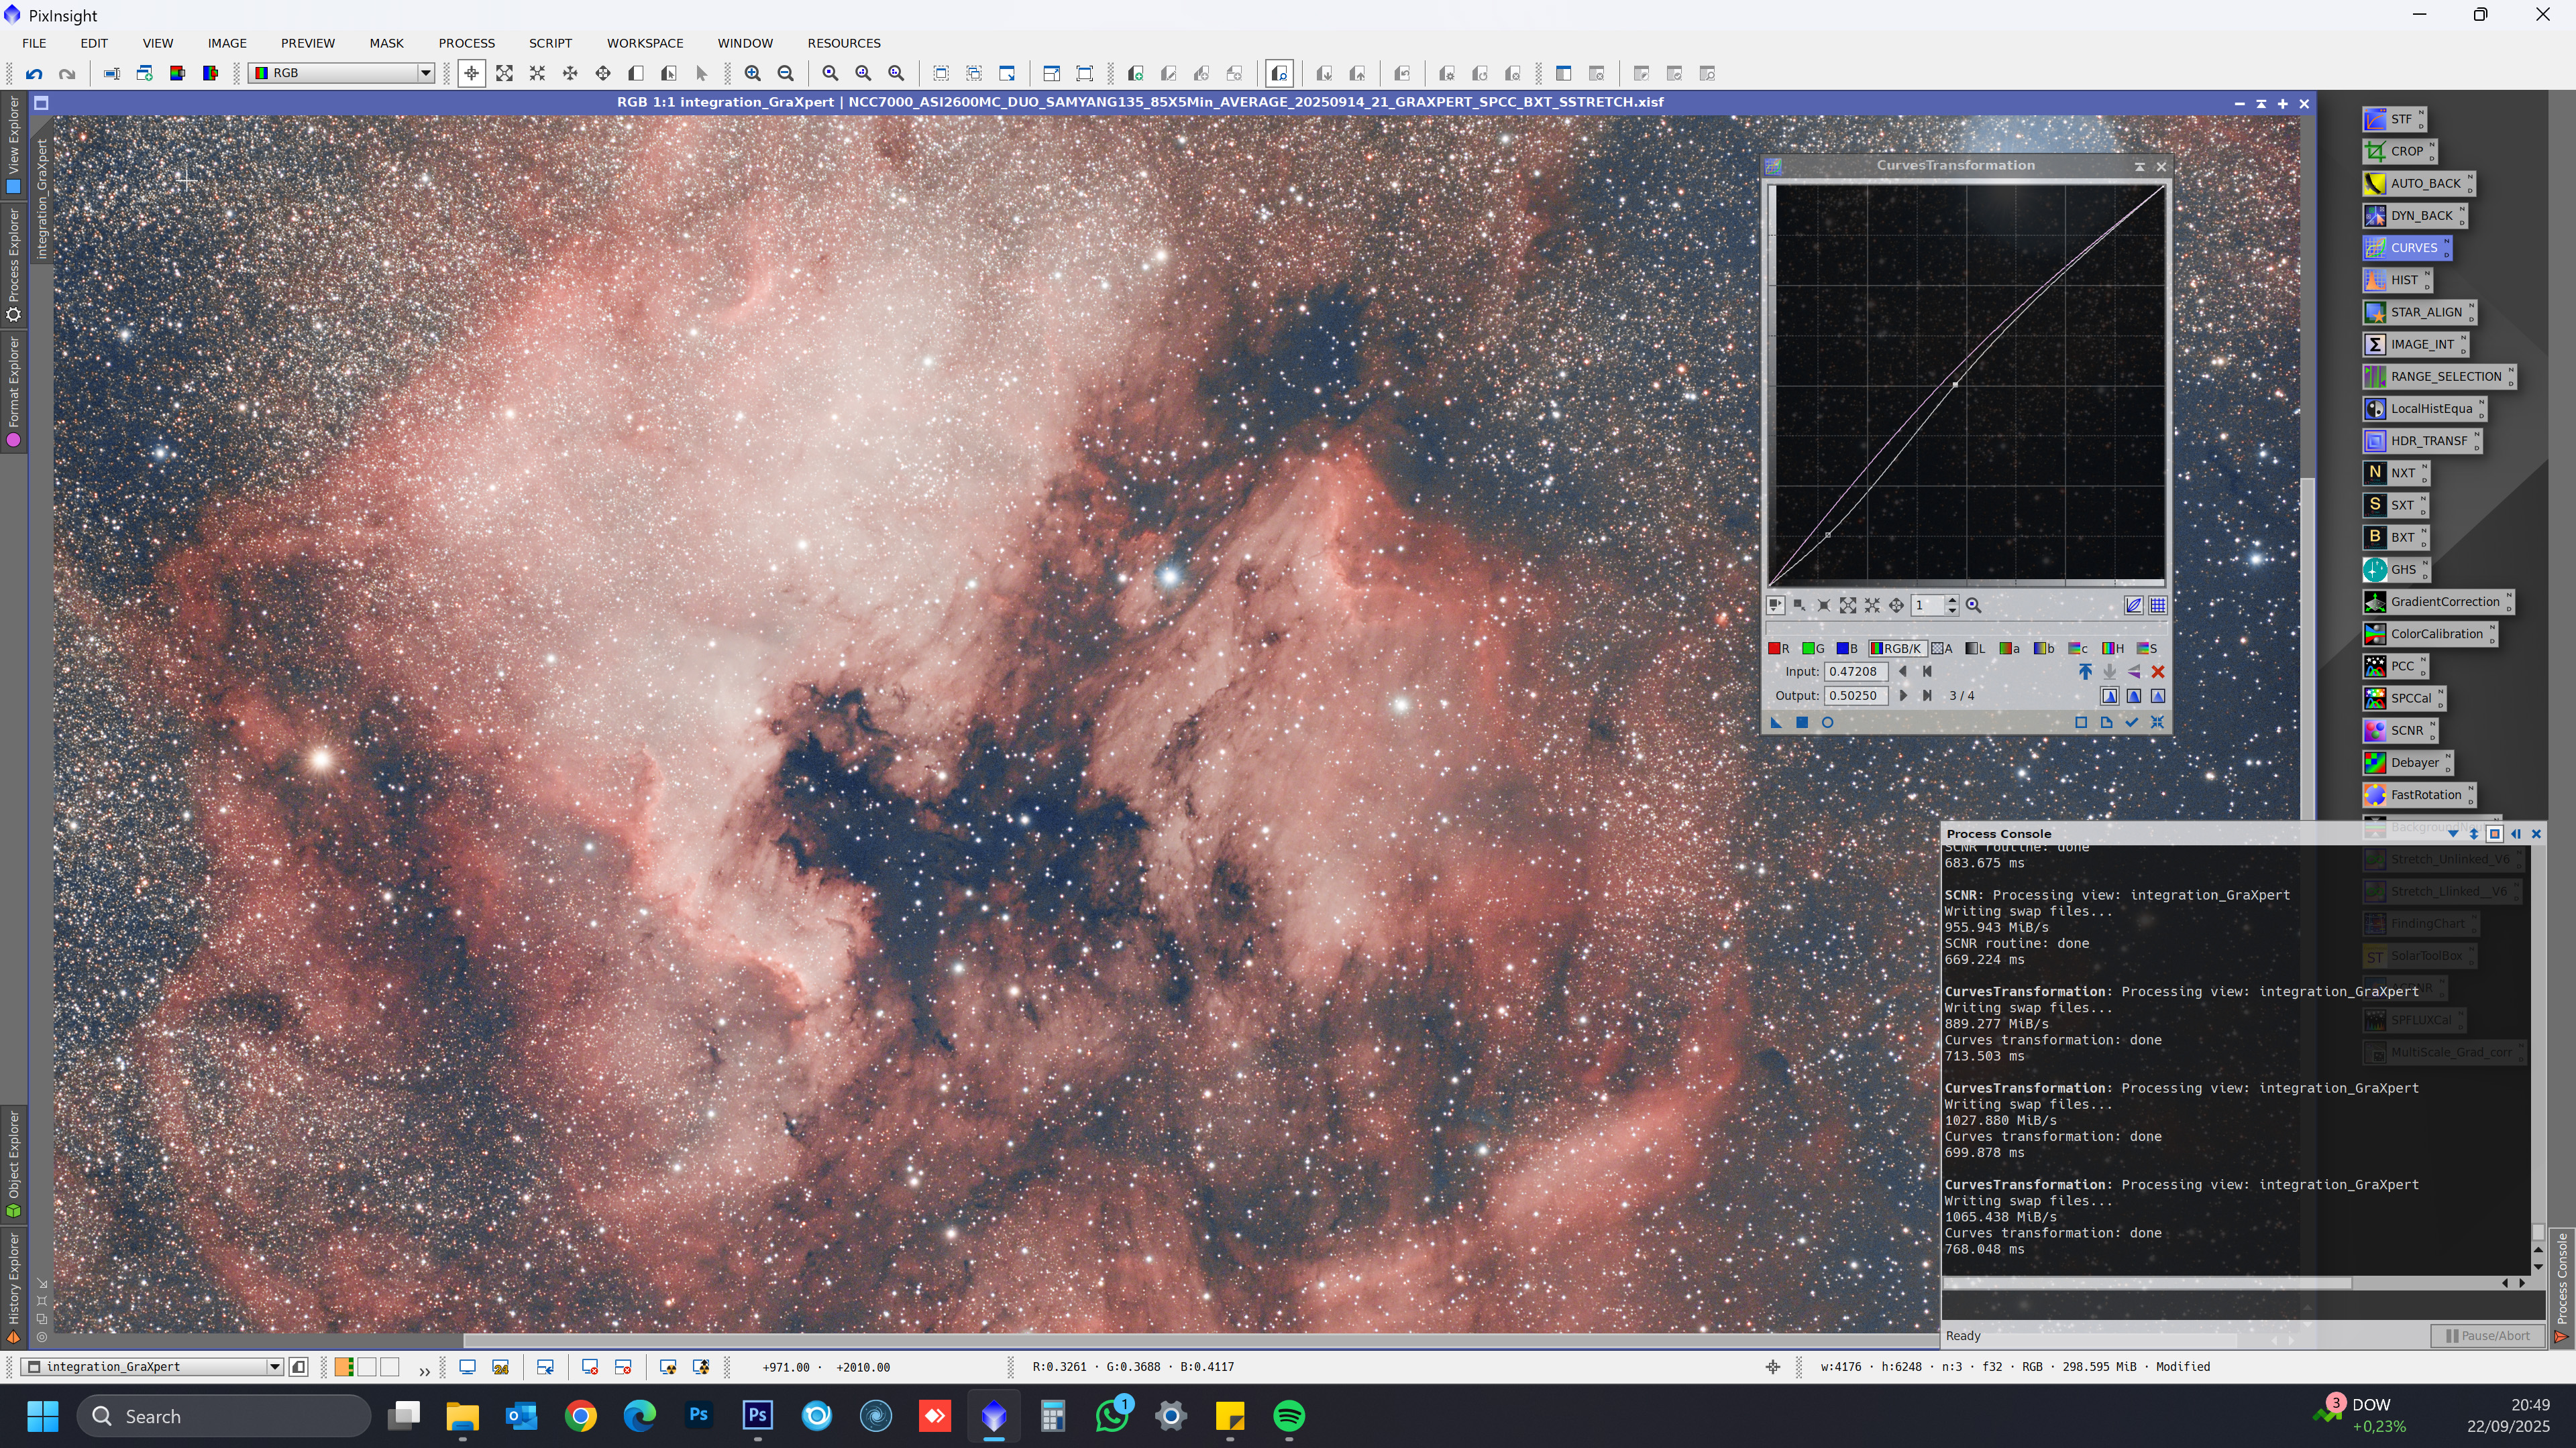Increase the curves zoom spinner value

coord(1952,601)
